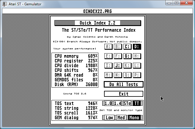The height and width of the screenshot is (129, 195).
Task: Click the CPU register 325% result
Action: (x=76, y=61)
